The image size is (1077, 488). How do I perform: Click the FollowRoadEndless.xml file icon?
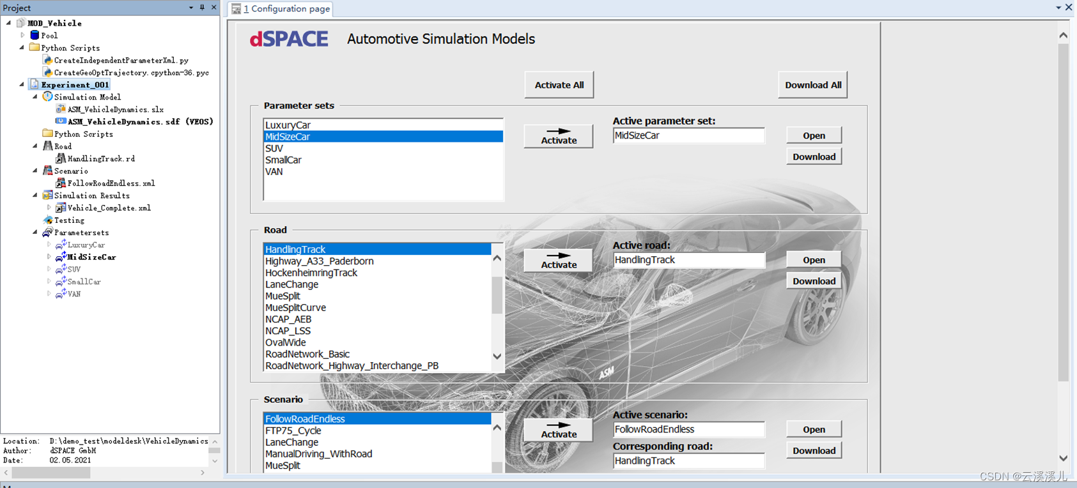coord(61,183)
